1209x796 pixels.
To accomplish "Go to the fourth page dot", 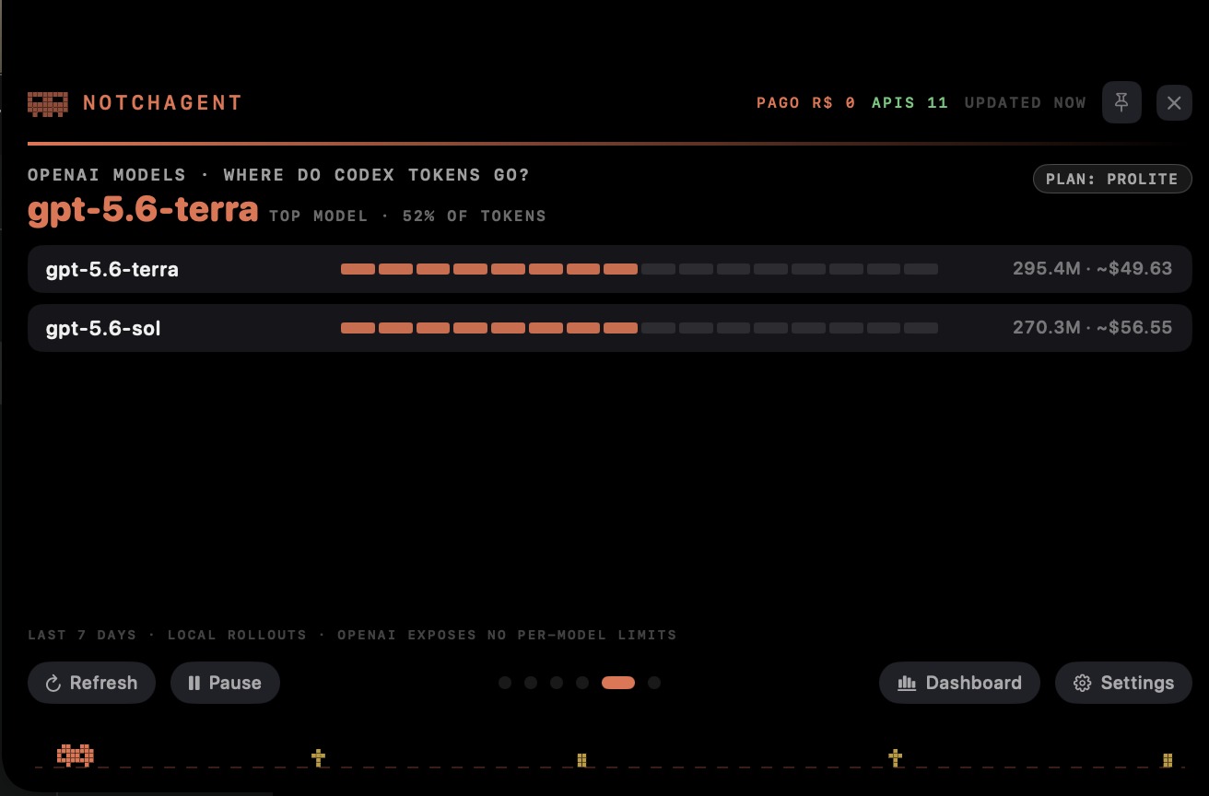I will (x=582, y=683).
